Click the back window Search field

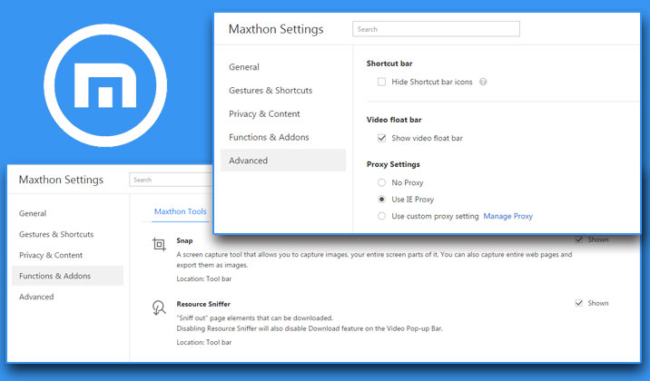coord(172,180)
